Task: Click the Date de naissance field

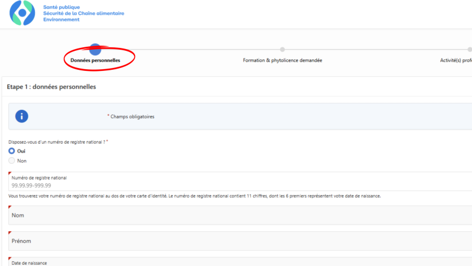Action: pos(236,262)
